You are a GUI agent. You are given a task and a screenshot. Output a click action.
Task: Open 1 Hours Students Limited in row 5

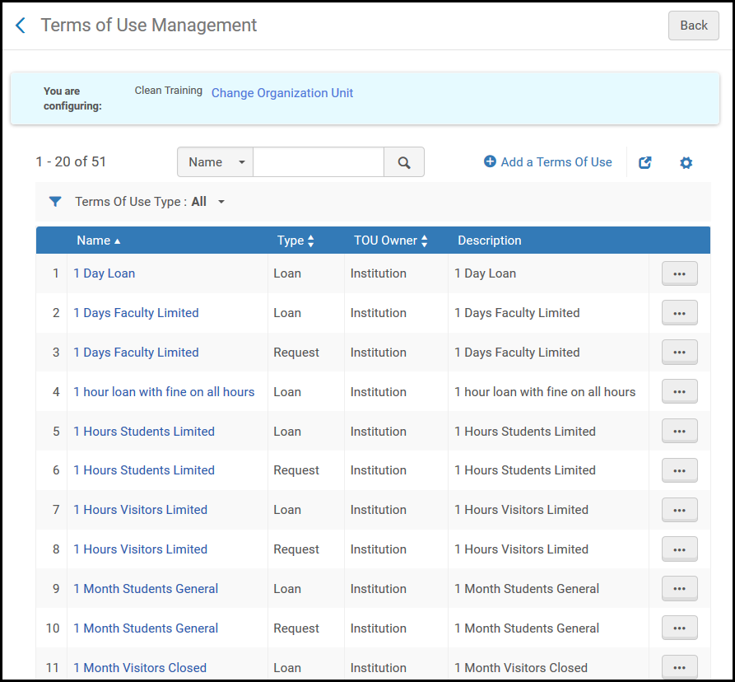(x=144, y=431)
